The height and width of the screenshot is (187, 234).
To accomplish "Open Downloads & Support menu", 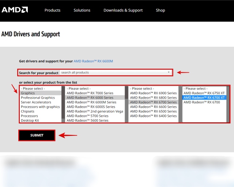I will pos(123,10).
